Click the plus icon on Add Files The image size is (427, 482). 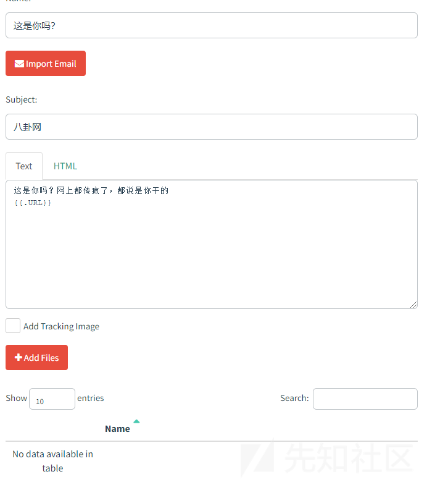(19, 358)
